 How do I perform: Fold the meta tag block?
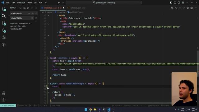click(49, 24)
